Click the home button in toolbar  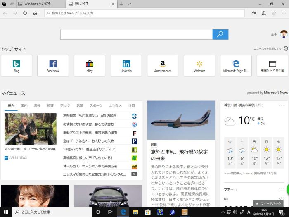[35, 13]
